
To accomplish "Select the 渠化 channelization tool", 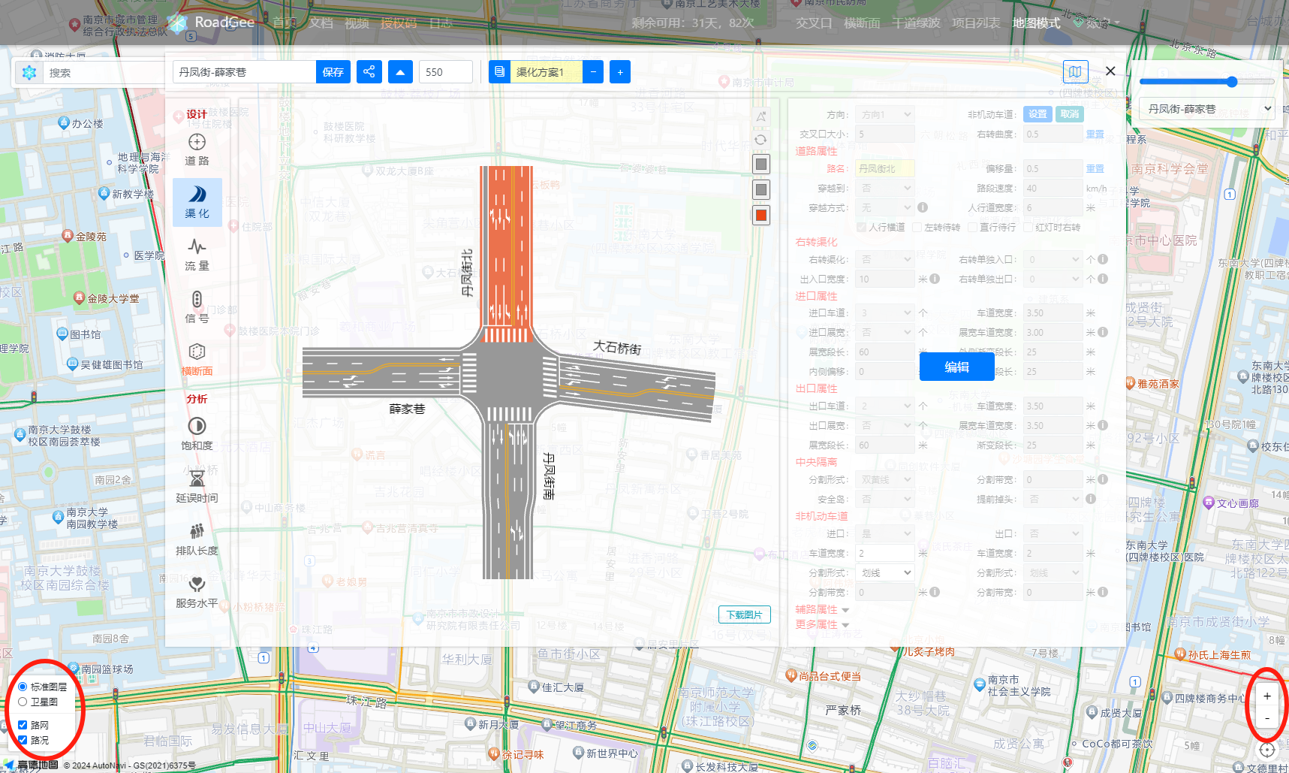I will [197, 202].
